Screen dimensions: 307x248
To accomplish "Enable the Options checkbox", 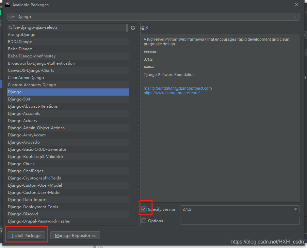I will click(144, 221).
